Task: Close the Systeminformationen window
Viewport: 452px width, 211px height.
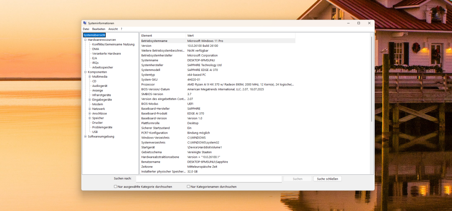Action: coord(369,23)
